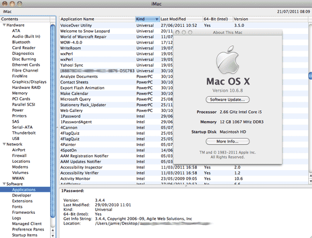Select Audio (Built In) in sidebar
The width and height of the screenshot is (312, 238).
(26, 36)
